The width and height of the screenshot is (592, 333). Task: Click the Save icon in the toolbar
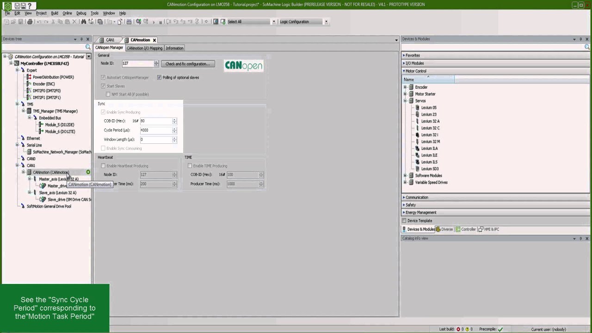click(20, 22)
